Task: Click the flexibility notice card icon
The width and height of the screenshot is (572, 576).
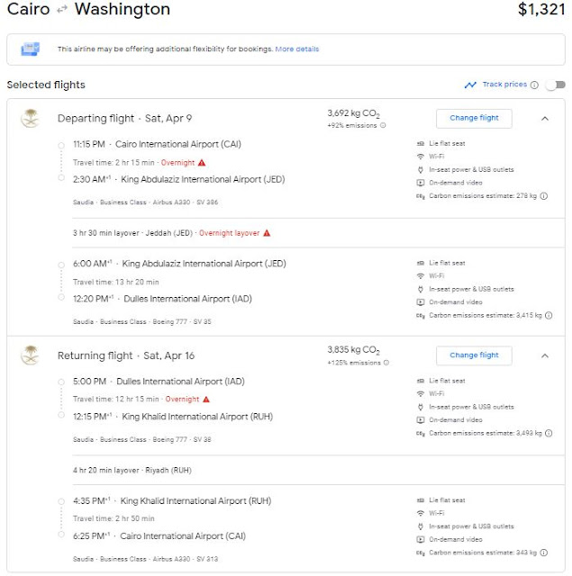Action: [x=30, y=49]
